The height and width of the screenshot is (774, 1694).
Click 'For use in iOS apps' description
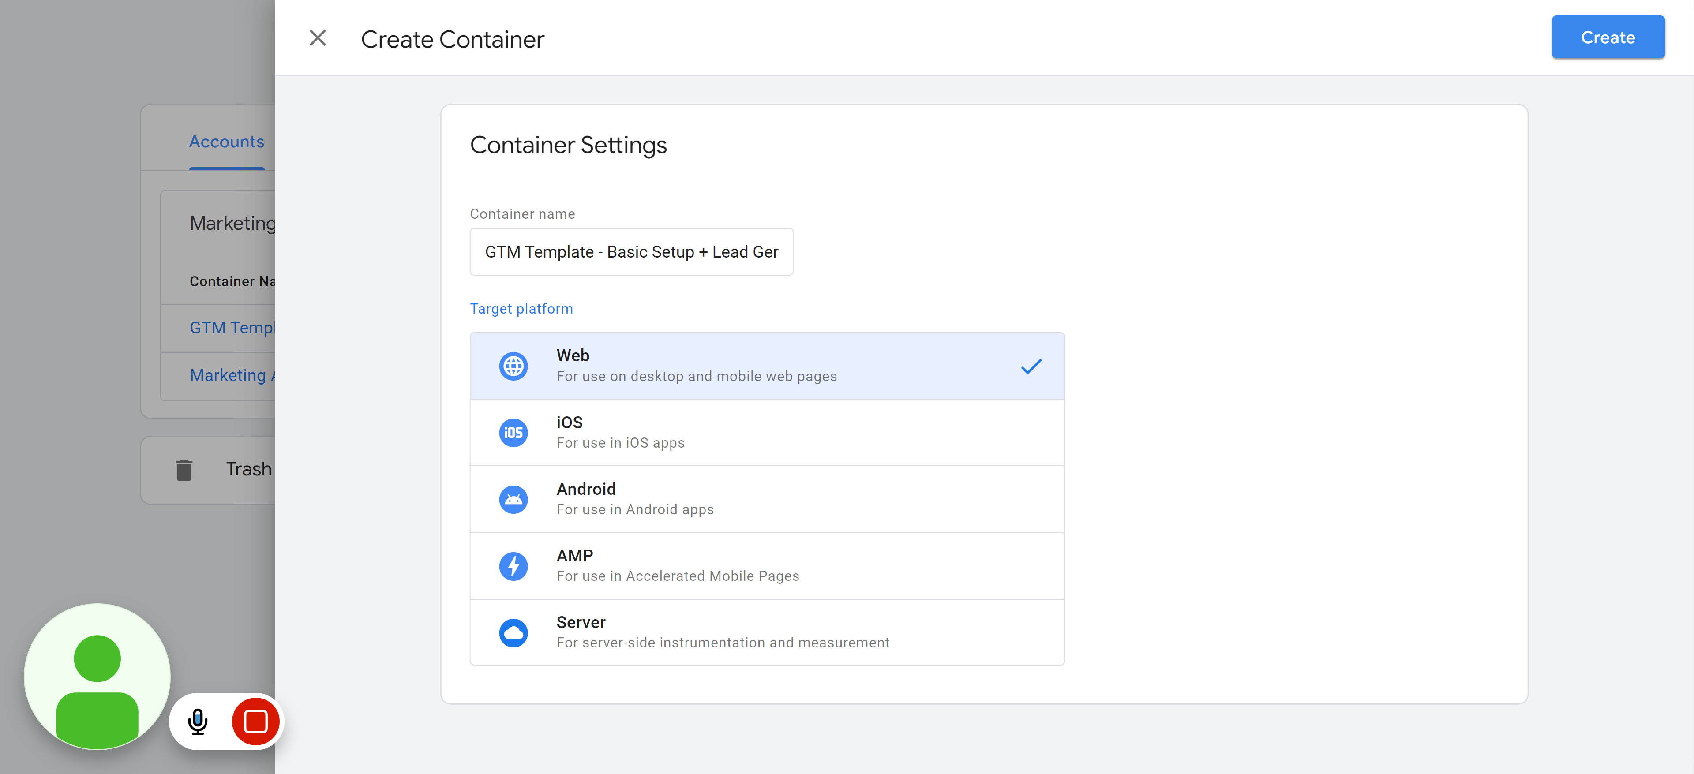pos(620,443)
